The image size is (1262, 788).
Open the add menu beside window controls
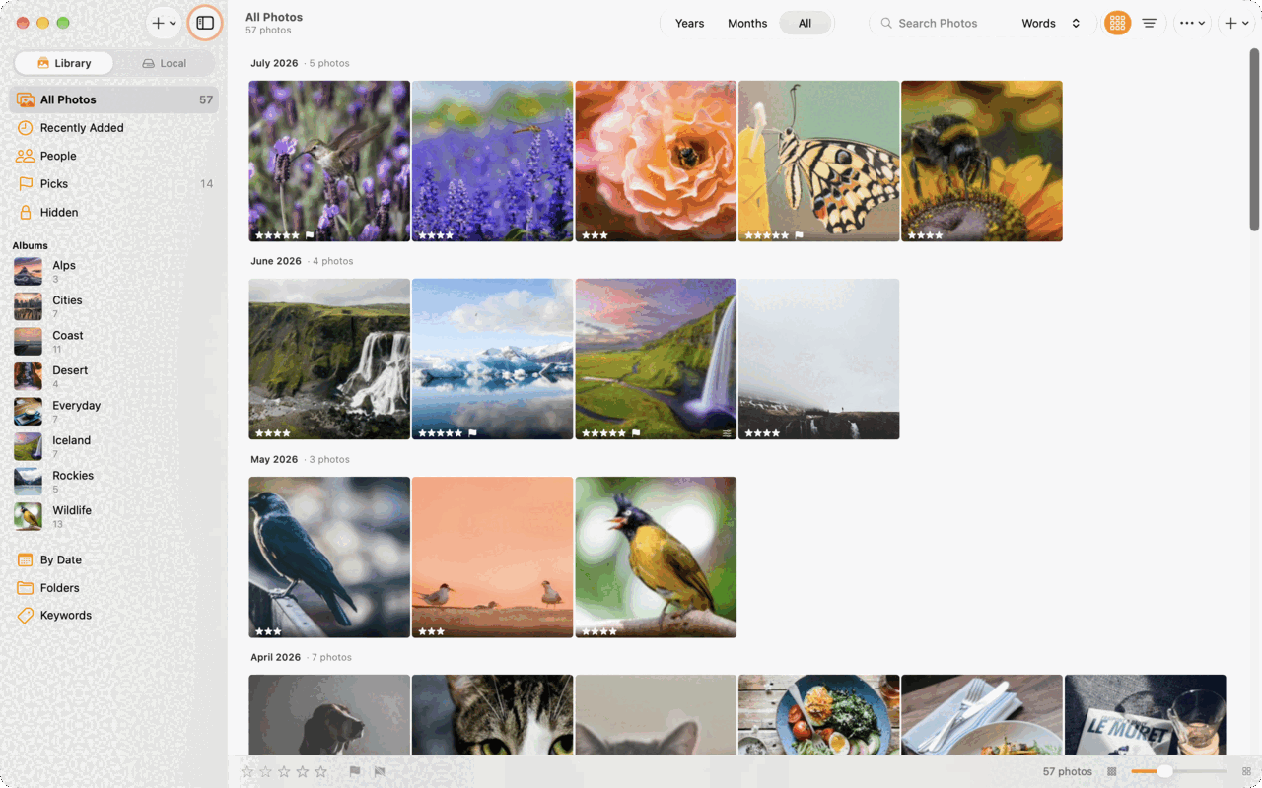click(163, 23)
